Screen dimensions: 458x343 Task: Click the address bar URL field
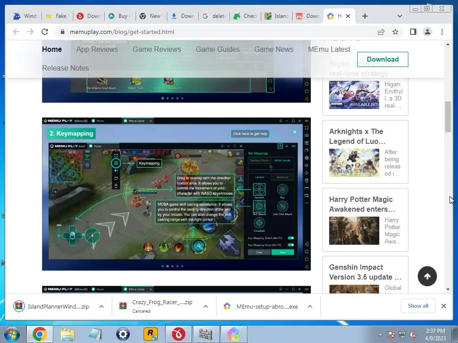pos(216,32)
